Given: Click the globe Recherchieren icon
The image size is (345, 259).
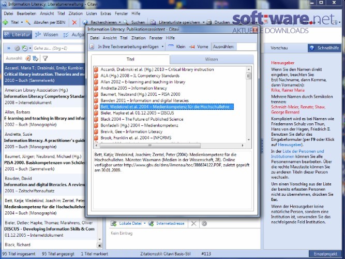Looking at the screenshot, I should 85,22.
